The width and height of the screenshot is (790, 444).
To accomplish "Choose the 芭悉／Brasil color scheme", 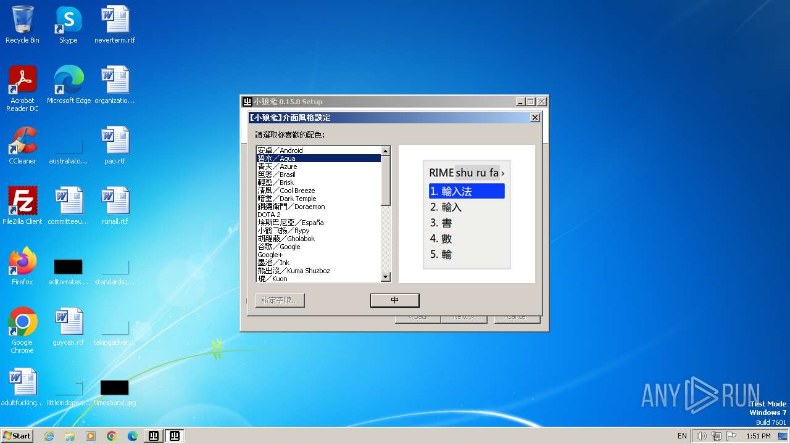I will pos(318,175).
